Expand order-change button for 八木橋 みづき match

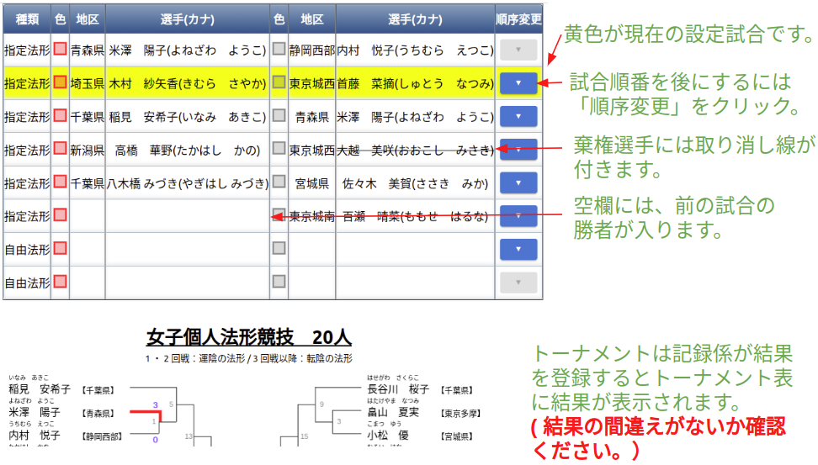[518, 182]
